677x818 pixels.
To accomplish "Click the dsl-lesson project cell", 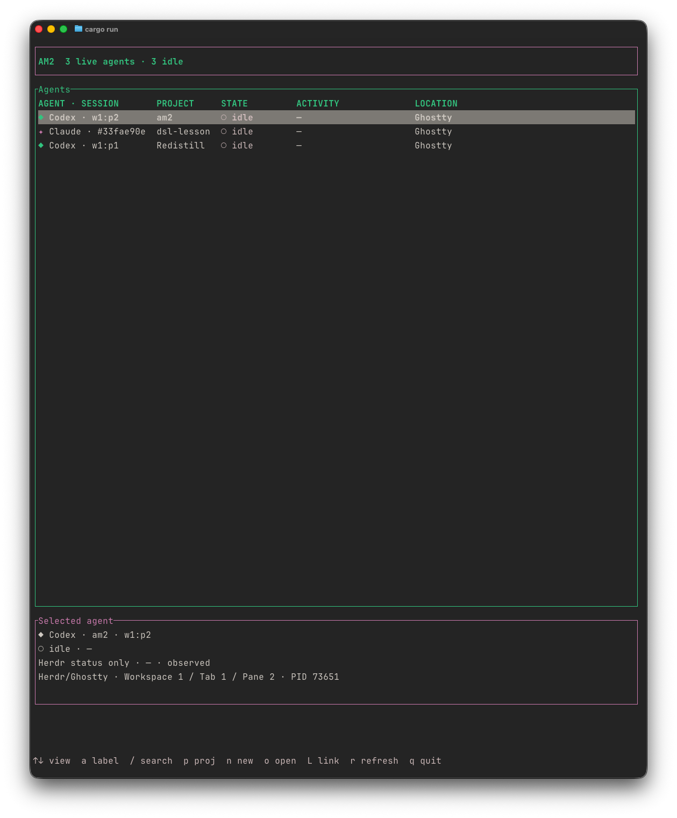I will [x=183, y=131].
